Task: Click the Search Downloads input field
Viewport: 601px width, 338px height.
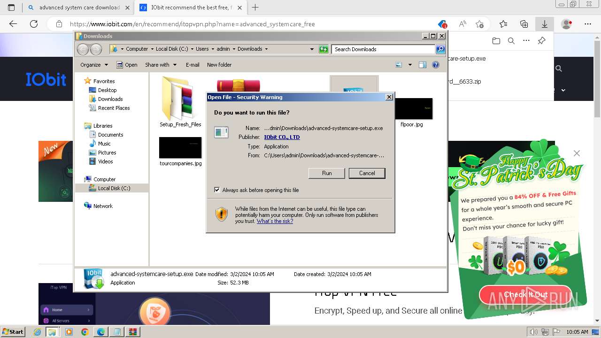Action: [384, 49]
